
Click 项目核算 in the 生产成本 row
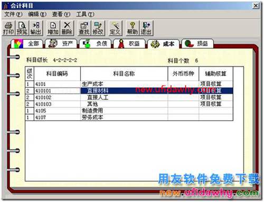click(211, 84)
